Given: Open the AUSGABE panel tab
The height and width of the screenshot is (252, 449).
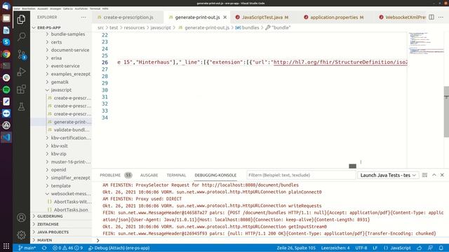Looking at the screenshot, I should 149,175.
